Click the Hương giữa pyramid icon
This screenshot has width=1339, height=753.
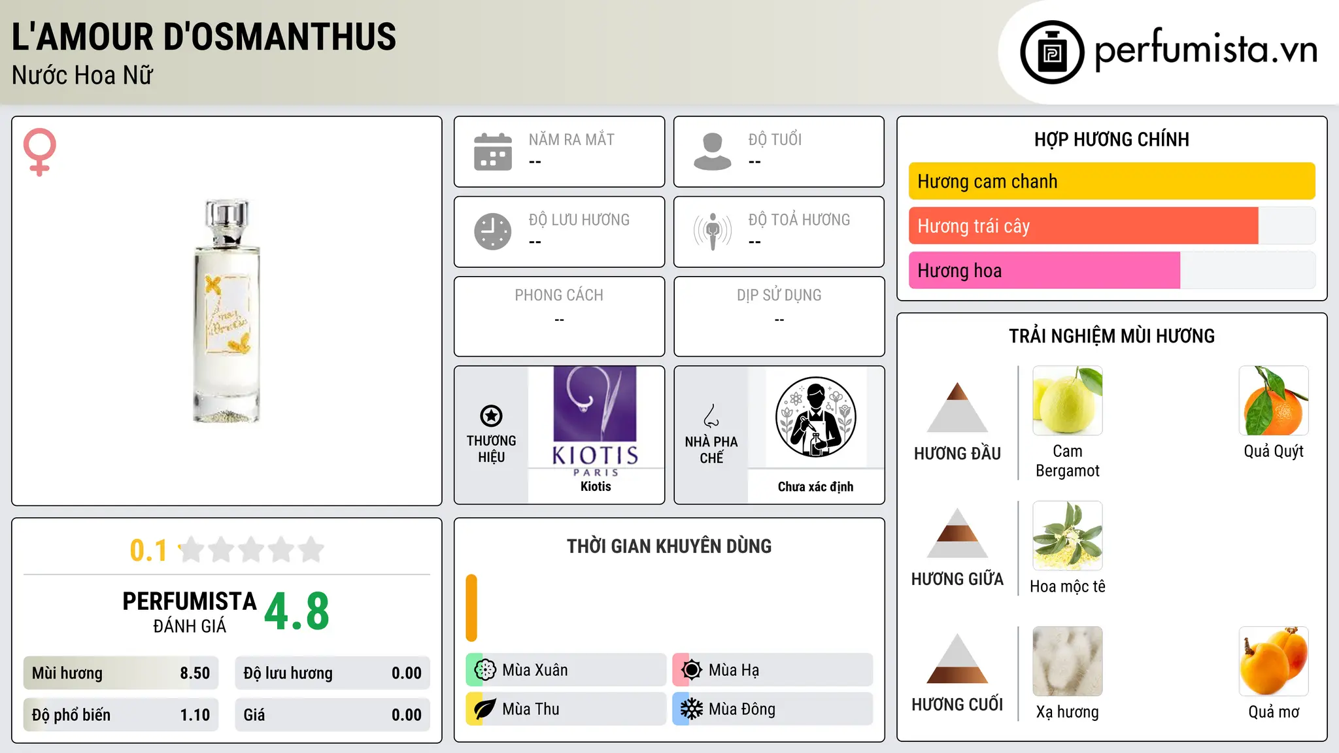pyautogui.click(x=957, y=533)
